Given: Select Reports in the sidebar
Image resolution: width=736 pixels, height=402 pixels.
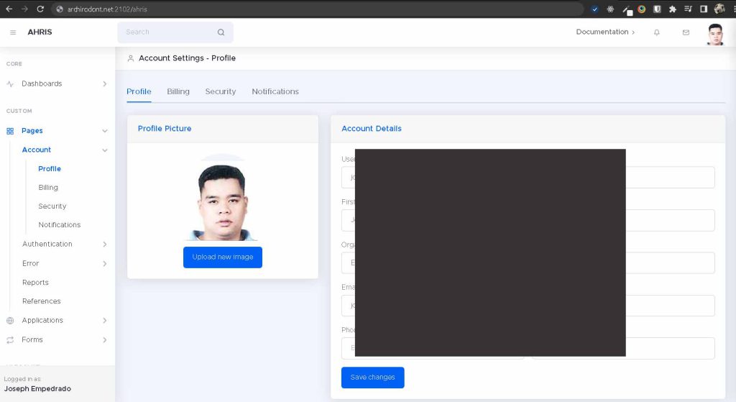Looking at the screenshot, I should tap(35, 283).
